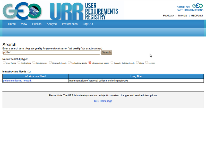Open the Publish menu
Screen dimensions: 206x151
[x=37, y=24]
